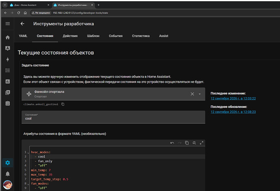Viewport: 280px width, 191px height.
Task: Show the Не защищено security info
Action: click(41, 13)
